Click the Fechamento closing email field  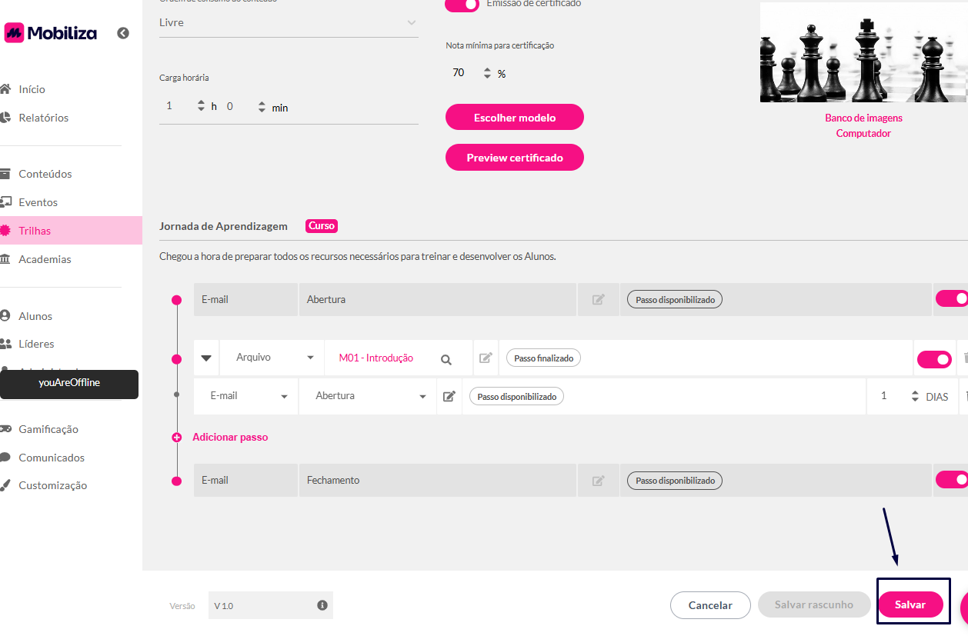pos(437,480)
